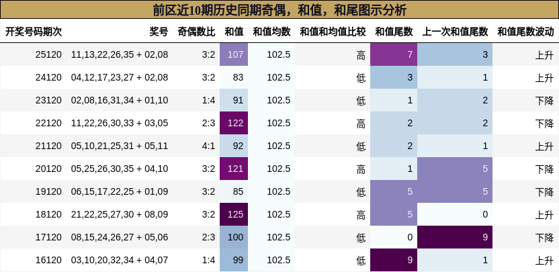
Task: Click odd-even ratio 2:3 in row 17120
Action: [208, 237]
